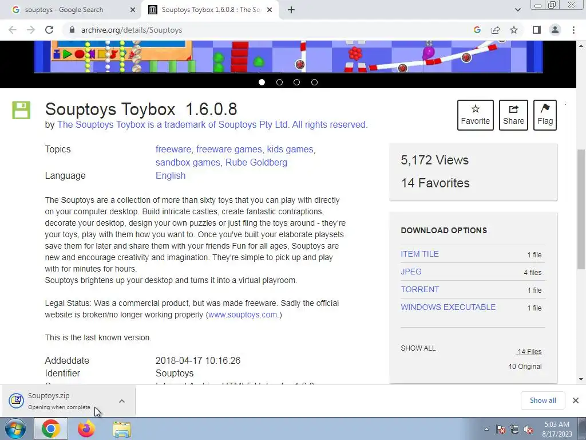
Task: Open the Souptoys Pty Ltd creator link
Action: coord(212,124)
